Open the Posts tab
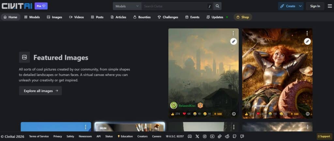This screenshot has width=334, height=141. click(x=97, y=17)
